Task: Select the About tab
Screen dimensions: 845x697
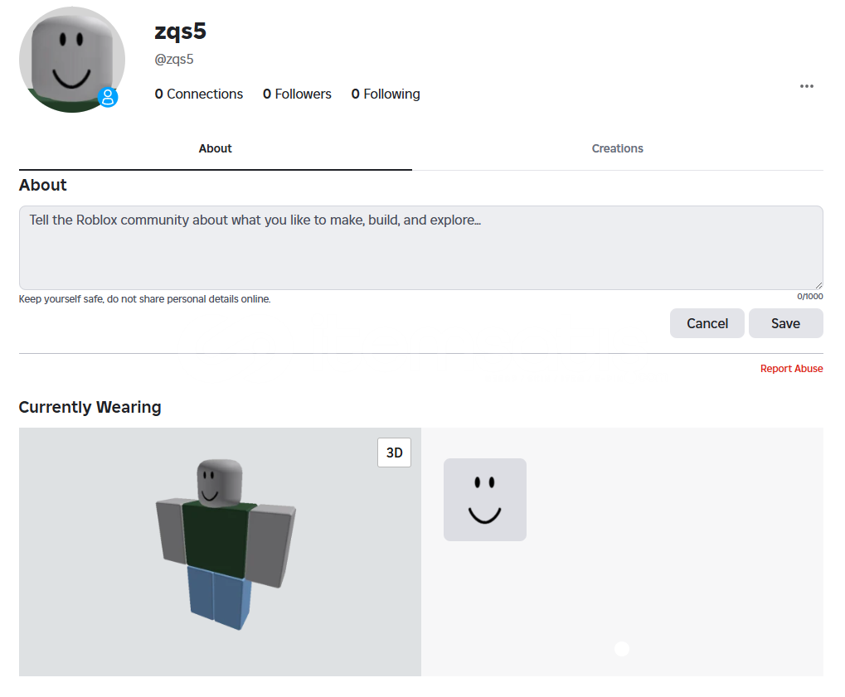Action: 215,148
